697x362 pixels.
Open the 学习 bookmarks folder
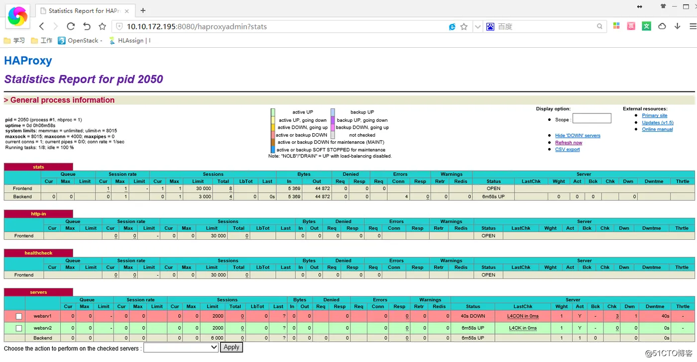[14, 41]
